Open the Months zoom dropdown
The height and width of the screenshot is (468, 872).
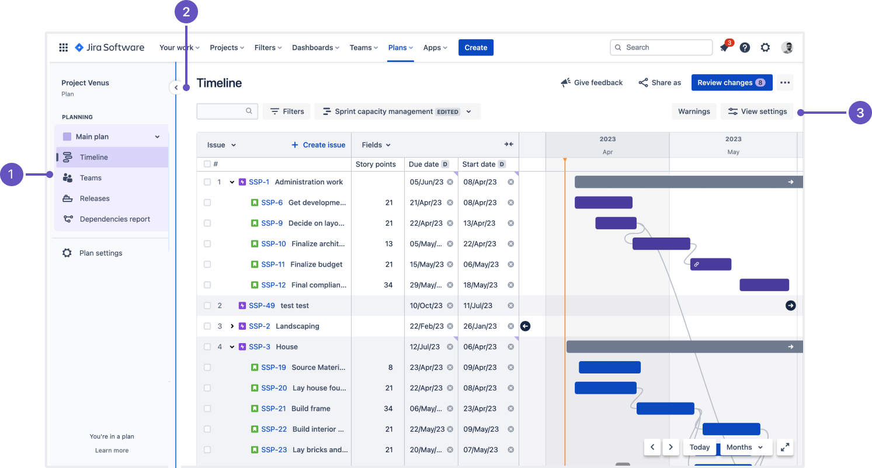(744, 447)
